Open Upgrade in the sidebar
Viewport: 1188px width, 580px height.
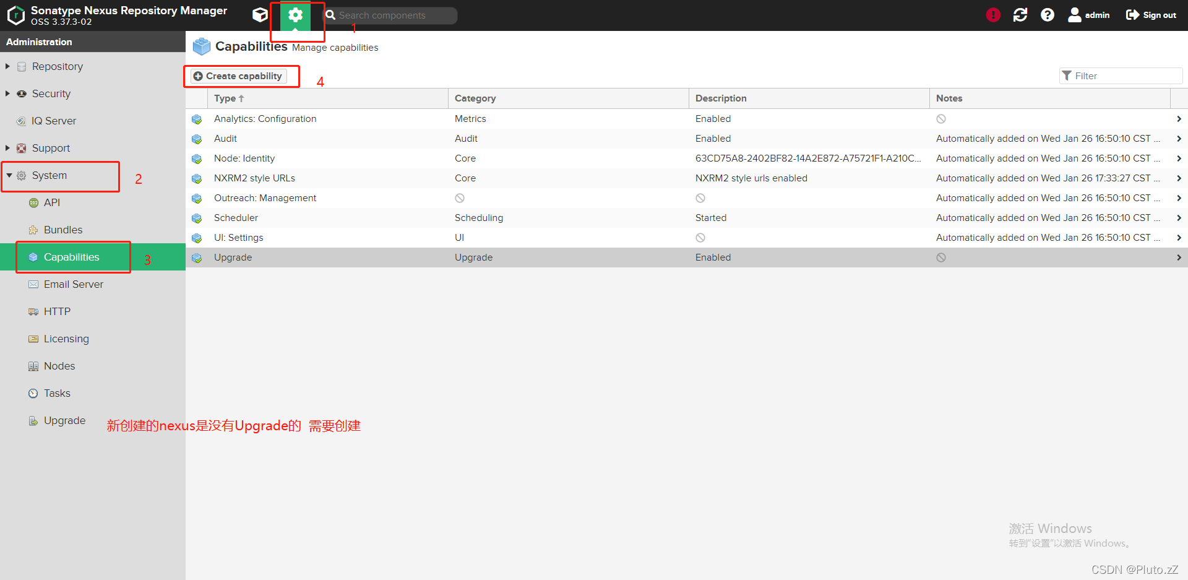64,420
